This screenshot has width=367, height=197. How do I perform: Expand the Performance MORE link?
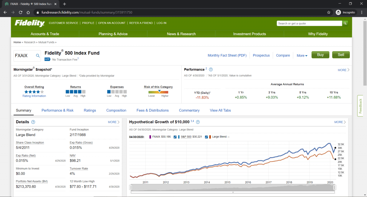coord(343,70)
